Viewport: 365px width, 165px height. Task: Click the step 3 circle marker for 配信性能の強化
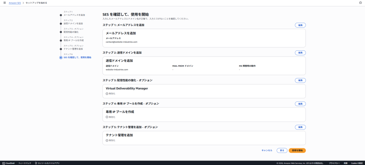click(x=61, y=32)
